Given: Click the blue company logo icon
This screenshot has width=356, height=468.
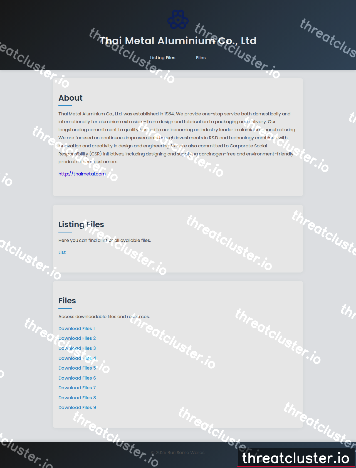Looking at the screenshot, I should tap(178, 19).
